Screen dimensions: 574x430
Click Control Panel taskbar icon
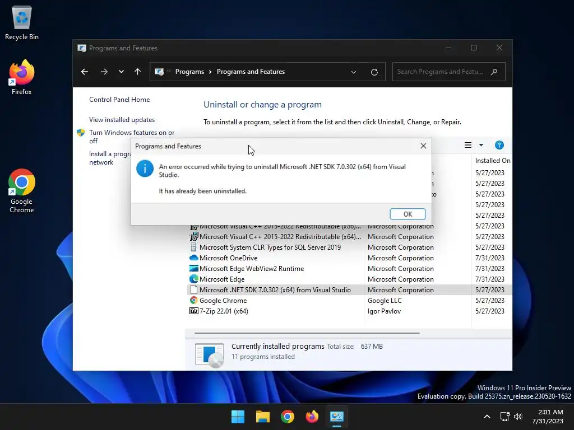point(337,417)
